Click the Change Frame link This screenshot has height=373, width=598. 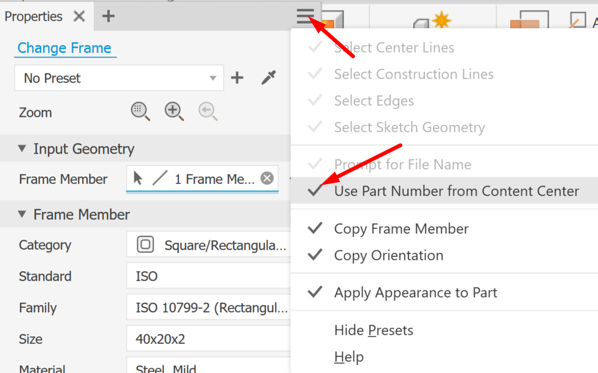point(65,48)
